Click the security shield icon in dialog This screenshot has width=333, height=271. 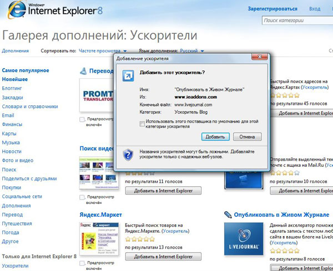coord(128,154)
